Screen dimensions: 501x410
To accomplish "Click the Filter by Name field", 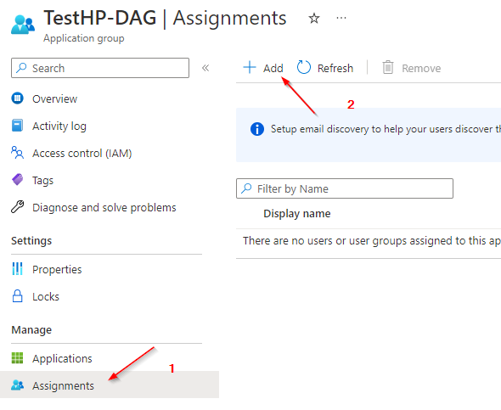I will pyautogui.click(x=345, y=188).
